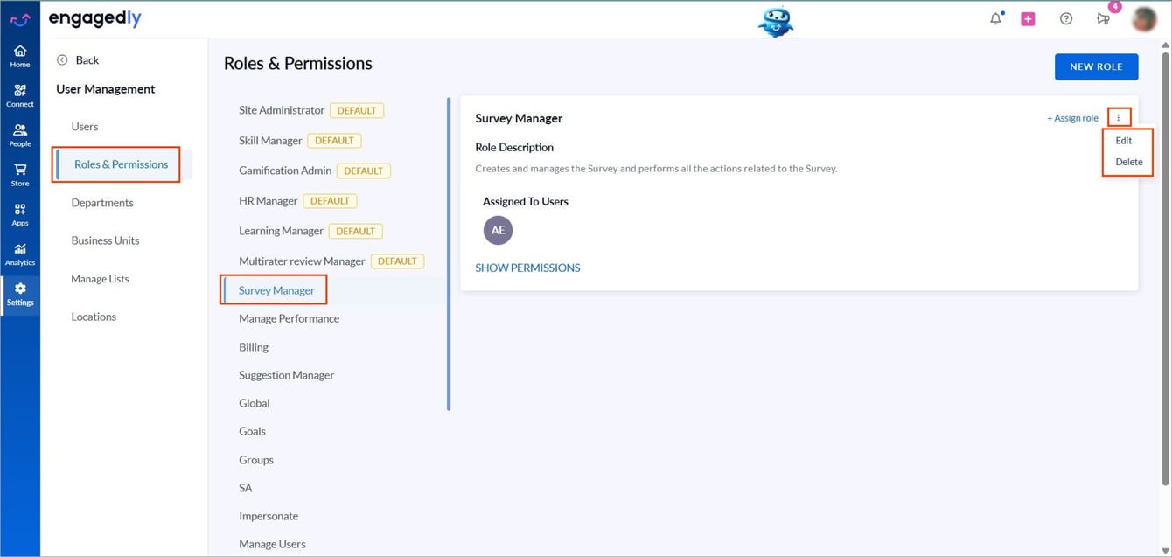Click the Survey Manager panel heading
This screenshot has height=557, width=1172.
tap(519, 118)
